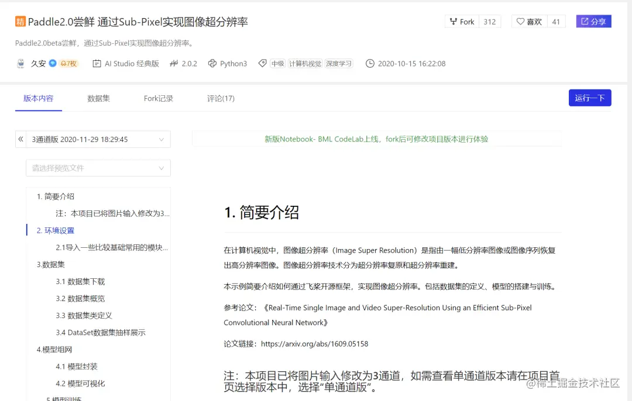
Task: Click the clock icon beside date
Action: pos(370,64)
